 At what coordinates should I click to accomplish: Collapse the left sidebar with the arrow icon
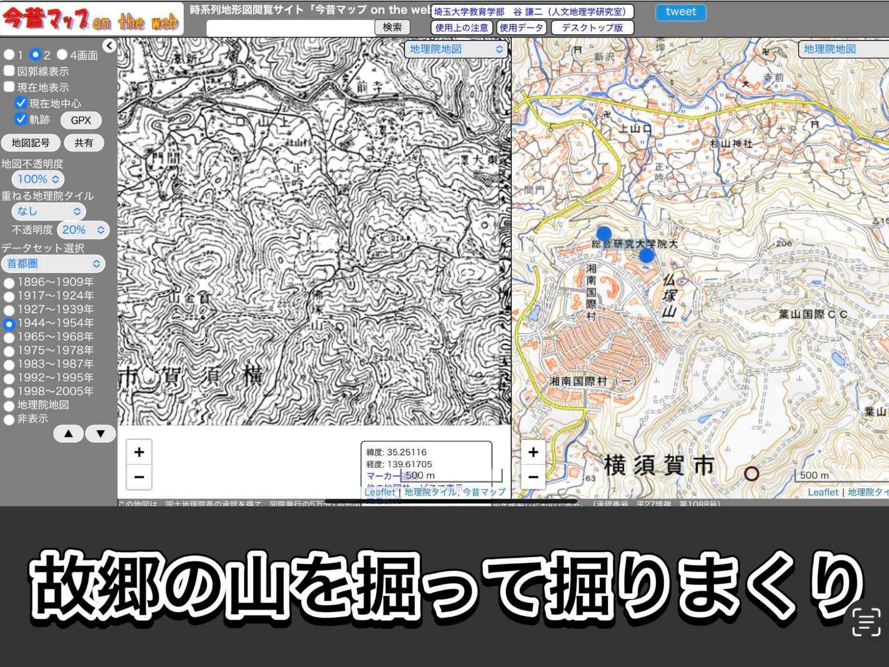tap(109, 46)
